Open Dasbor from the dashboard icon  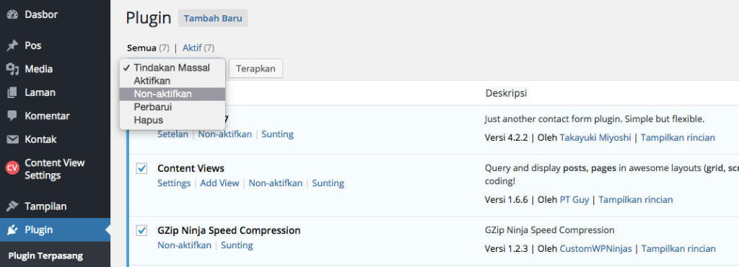(12, 14)
